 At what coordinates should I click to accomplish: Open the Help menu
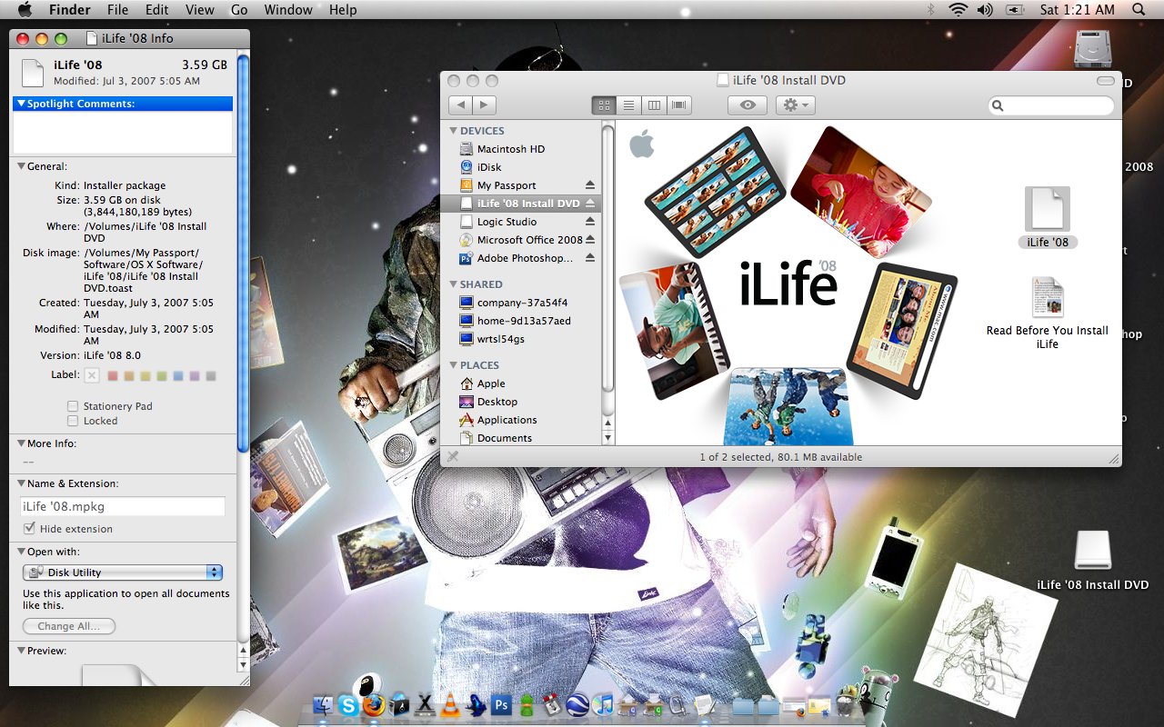[343, 9]
